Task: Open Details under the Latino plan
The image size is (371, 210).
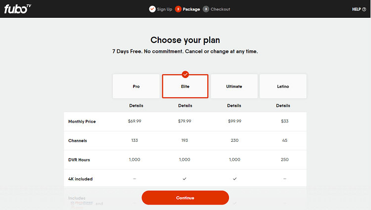Action: click(x=283, y=106)
